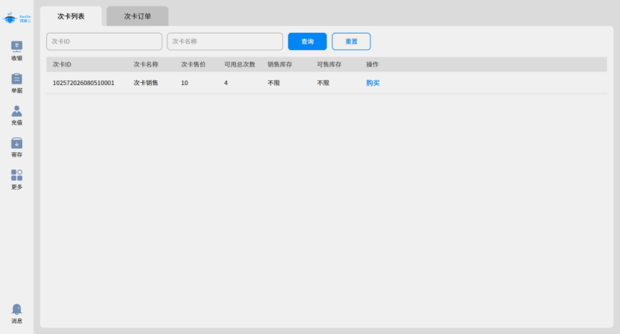
Task: Focus the 次卡ID search field
Action: [x=105, y=42]
